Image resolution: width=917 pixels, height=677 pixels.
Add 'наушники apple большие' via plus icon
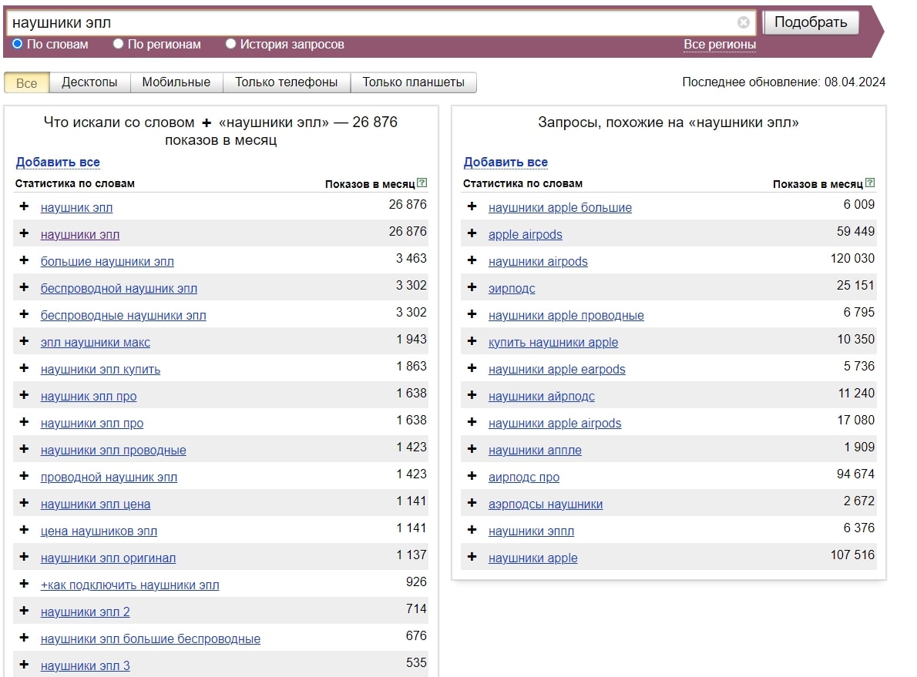[472, 206]
